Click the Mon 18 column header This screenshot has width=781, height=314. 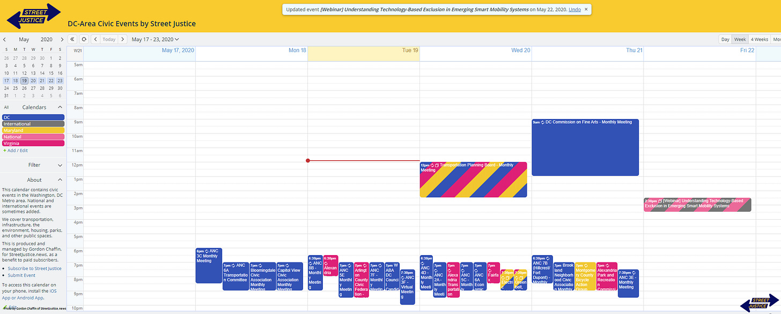click(297, 50)
